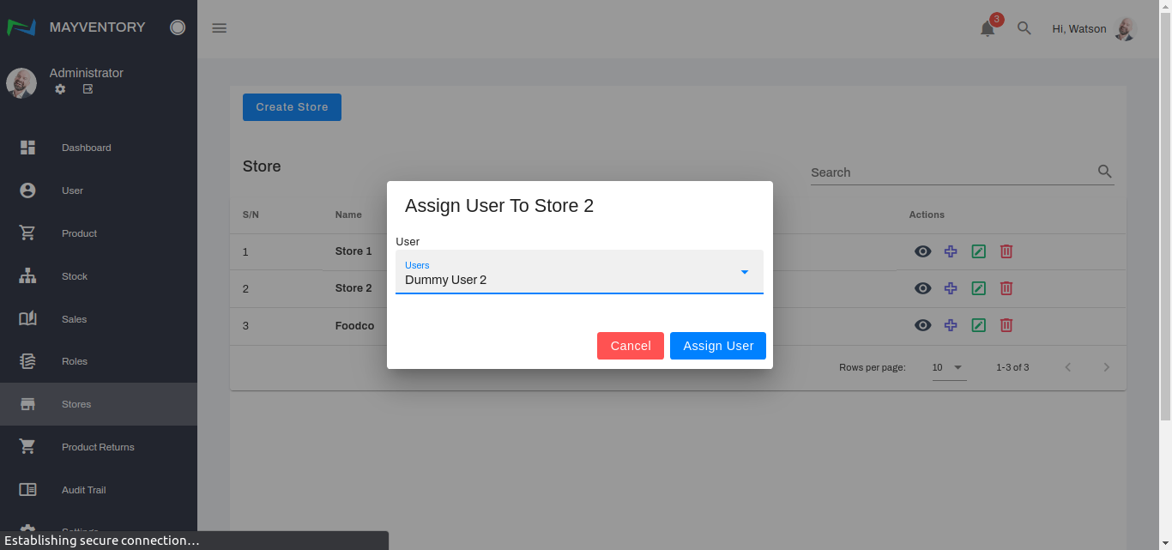The image size is (1172, 550).
Task: Open the administrator settings gear icon
Action: pos(60,89)
